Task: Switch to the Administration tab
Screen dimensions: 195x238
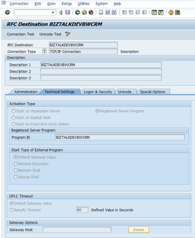Action: point(26,92)
